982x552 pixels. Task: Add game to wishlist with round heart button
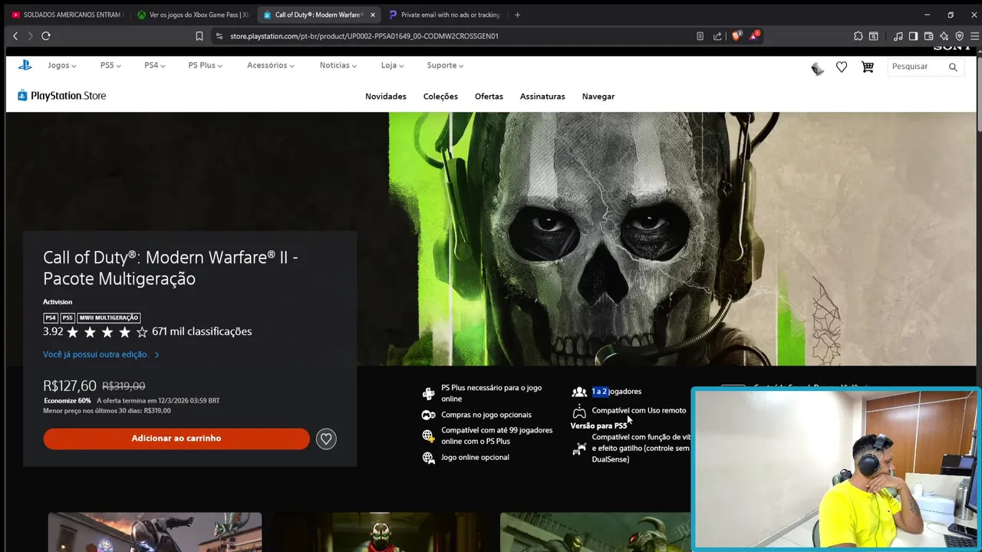(326, 439)
